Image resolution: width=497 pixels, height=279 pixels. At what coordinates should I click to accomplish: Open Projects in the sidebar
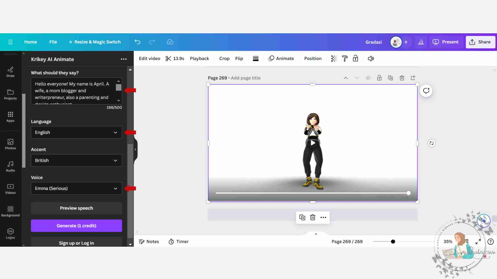(x=10, y=95)
